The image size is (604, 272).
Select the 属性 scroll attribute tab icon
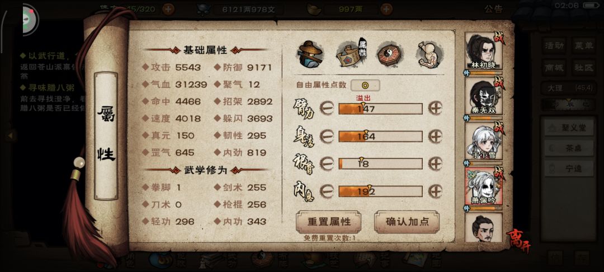351,54
